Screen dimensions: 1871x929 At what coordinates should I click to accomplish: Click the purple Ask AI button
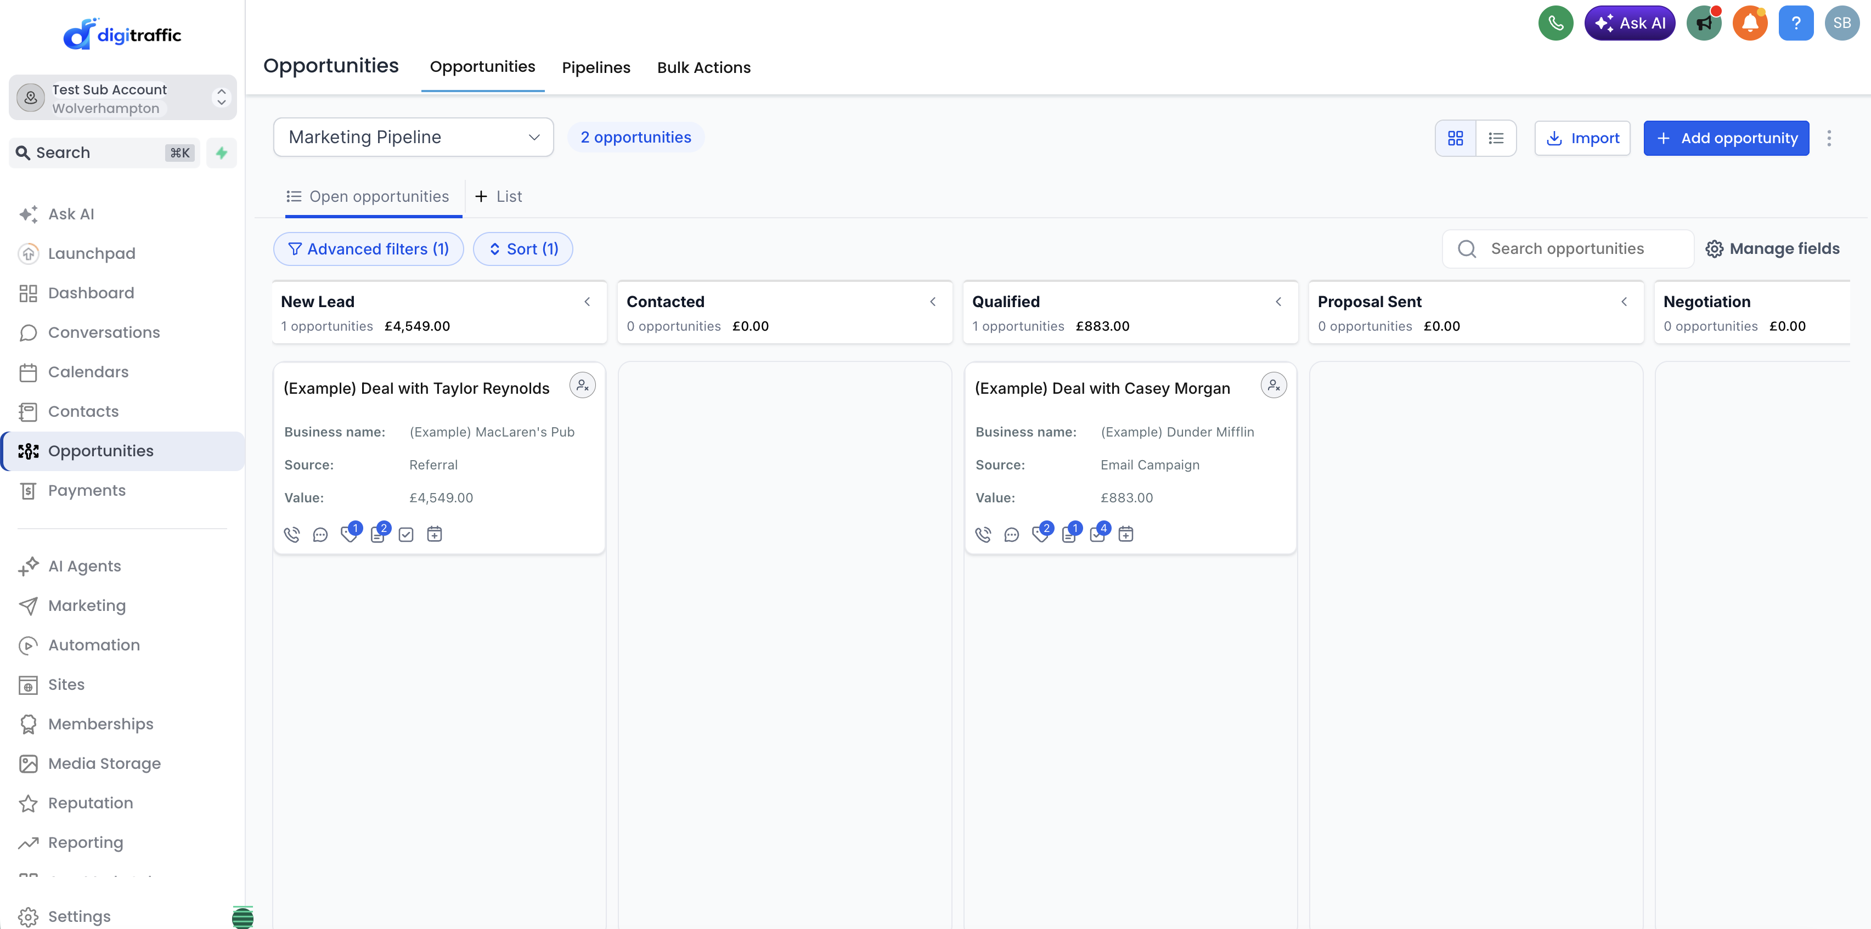point(1629,23)
